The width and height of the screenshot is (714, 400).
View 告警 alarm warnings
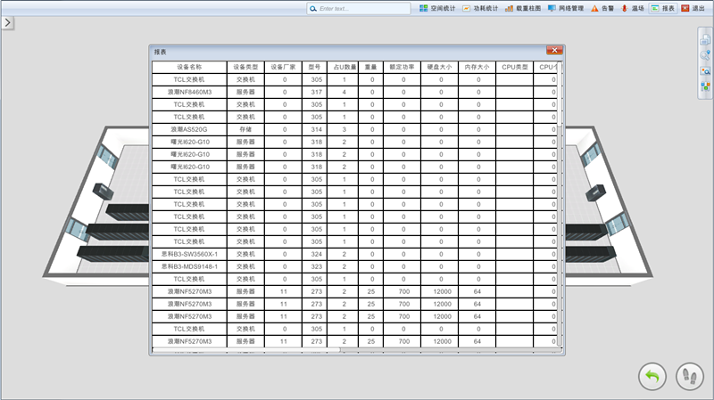click(602, 8)
